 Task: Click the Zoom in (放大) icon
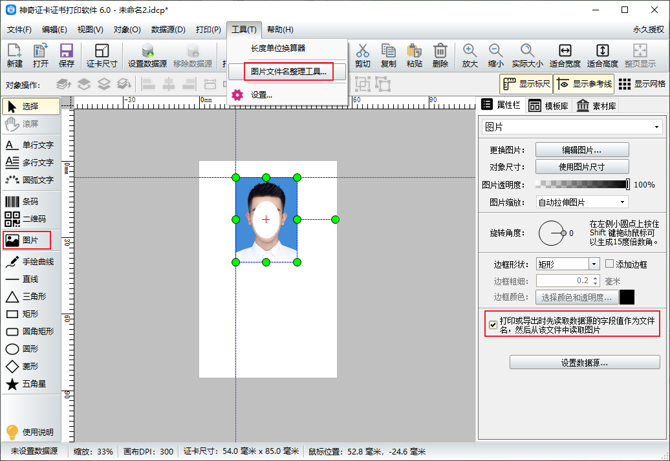(470, 56)
